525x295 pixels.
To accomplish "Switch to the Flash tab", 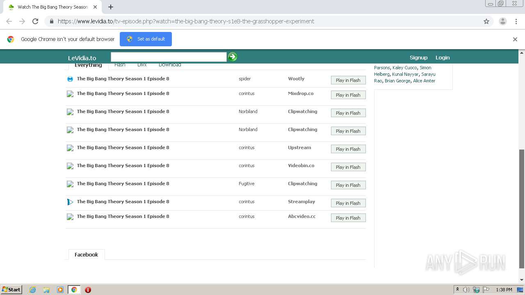I will click(x=120, y=65).
